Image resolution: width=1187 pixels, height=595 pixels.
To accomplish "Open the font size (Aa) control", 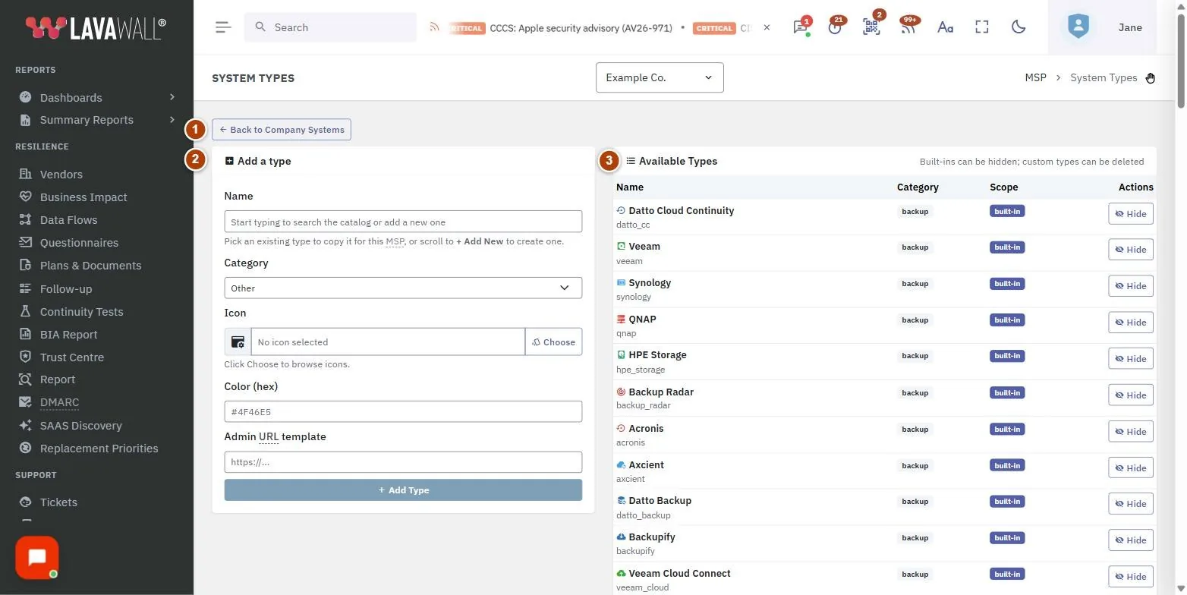I will tap(945, 27).
